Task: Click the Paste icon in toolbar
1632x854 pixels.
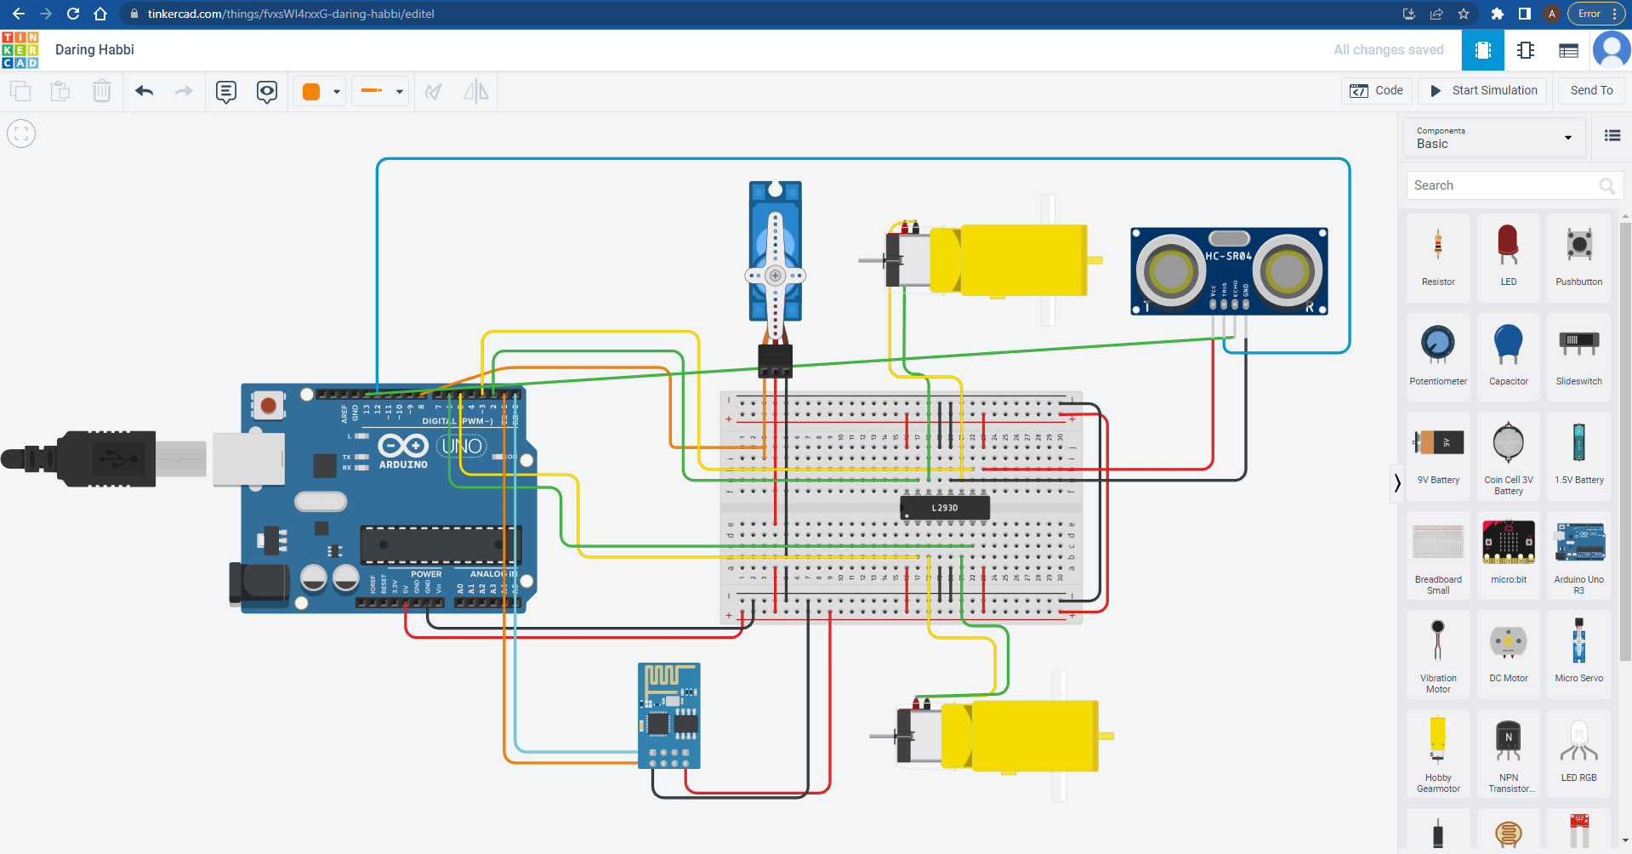Action: [60, 91]
